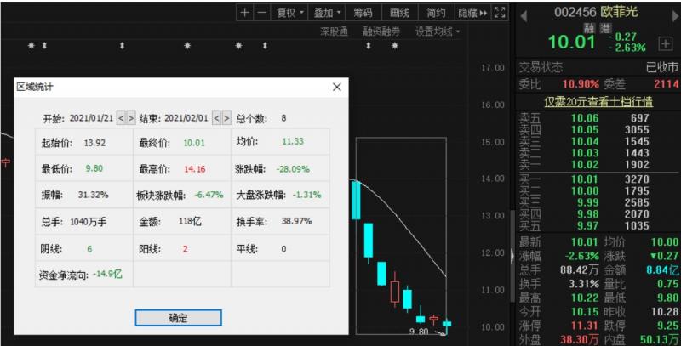Toggle fullscreen chart icon
This screenshot has height=346, width=681.
(x=500, y=13)
